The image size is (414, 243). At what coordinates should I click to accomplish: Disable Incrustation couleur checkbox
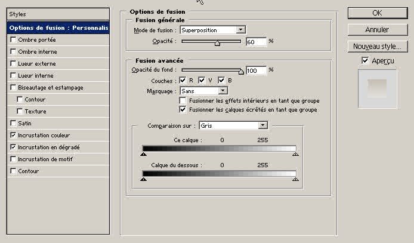tap(14, 136)
